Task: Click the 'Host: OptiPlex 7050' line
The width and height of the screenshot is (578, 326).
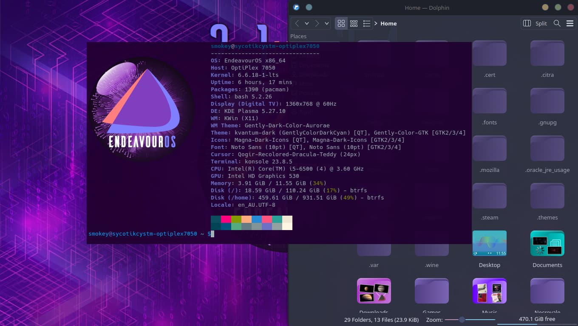Action: [x=243, y=68]
